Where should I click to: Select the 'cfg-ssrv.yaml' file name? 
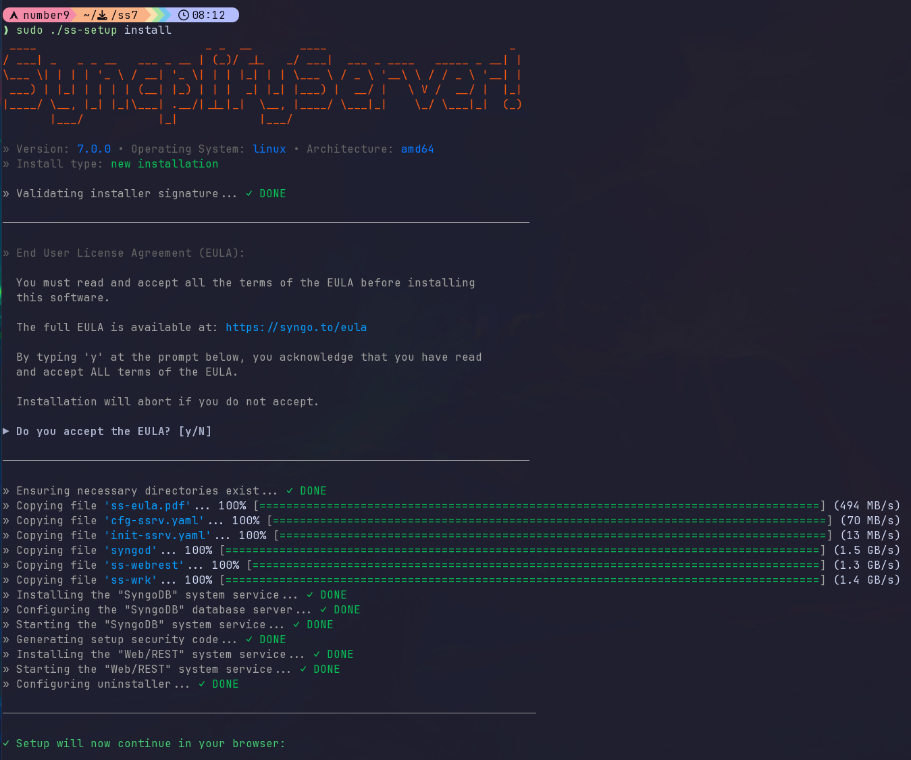[x=155, y=520]
